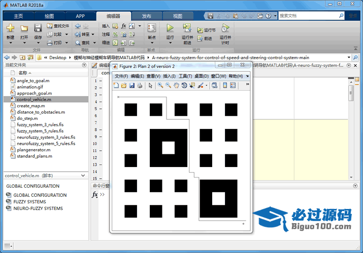Open the Save dropdown arrow
This screenshot has width=363, height=253.
(x=38, y=43)
